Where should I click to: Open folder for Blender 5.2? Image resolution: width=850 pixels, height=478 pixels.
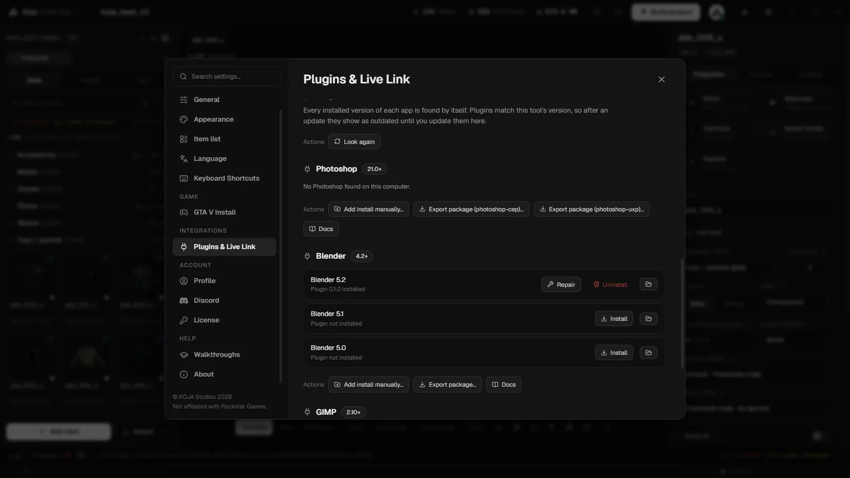649,285
